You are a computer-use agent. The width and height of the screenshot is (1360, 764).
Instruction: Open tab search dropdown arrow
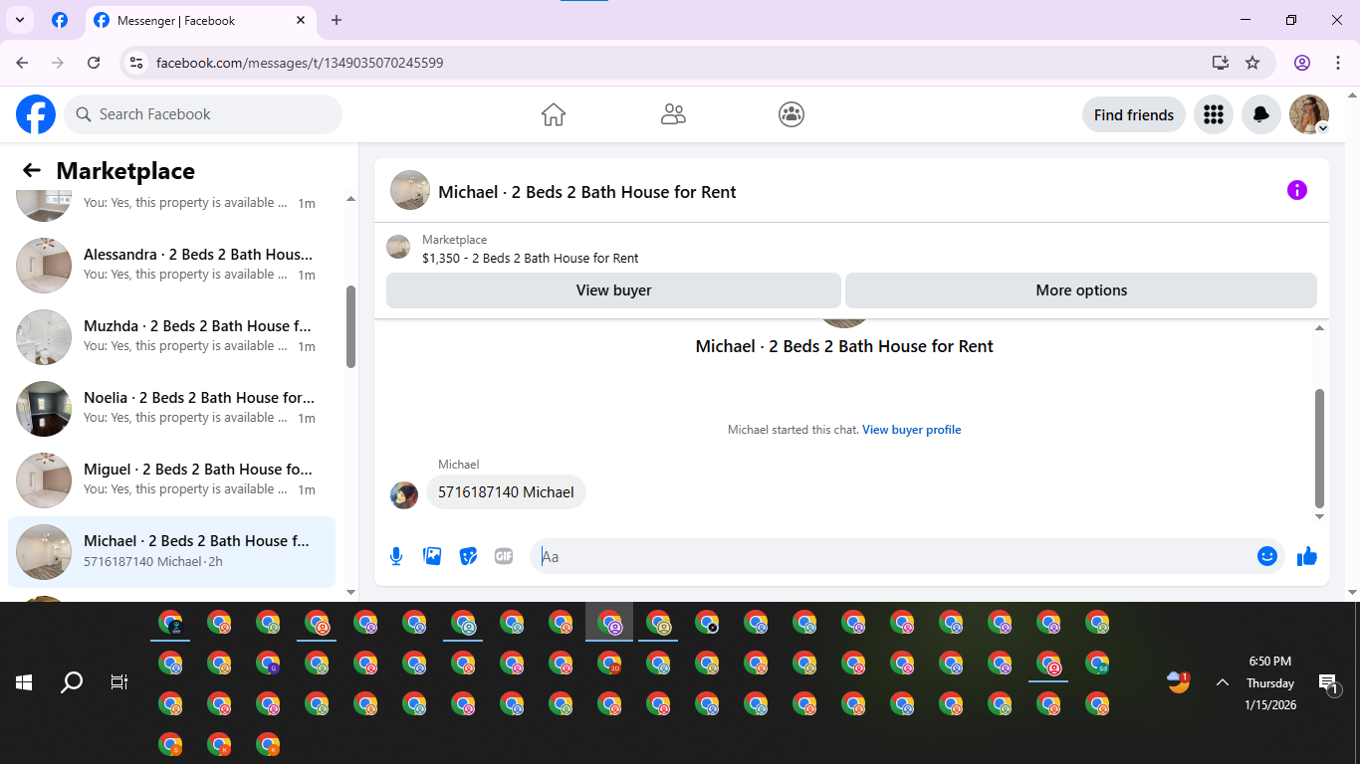tap(19, 20)
